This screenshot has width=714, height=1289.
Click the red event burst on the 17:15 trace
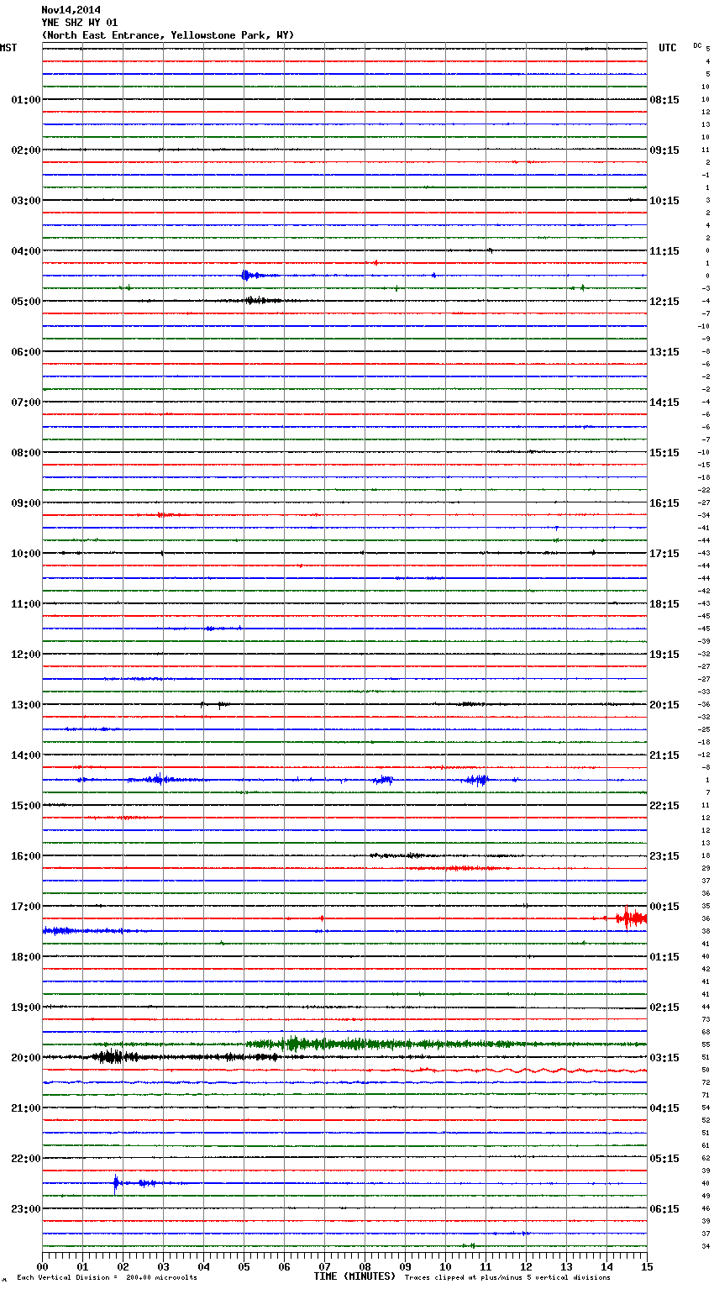click(630, 918)
